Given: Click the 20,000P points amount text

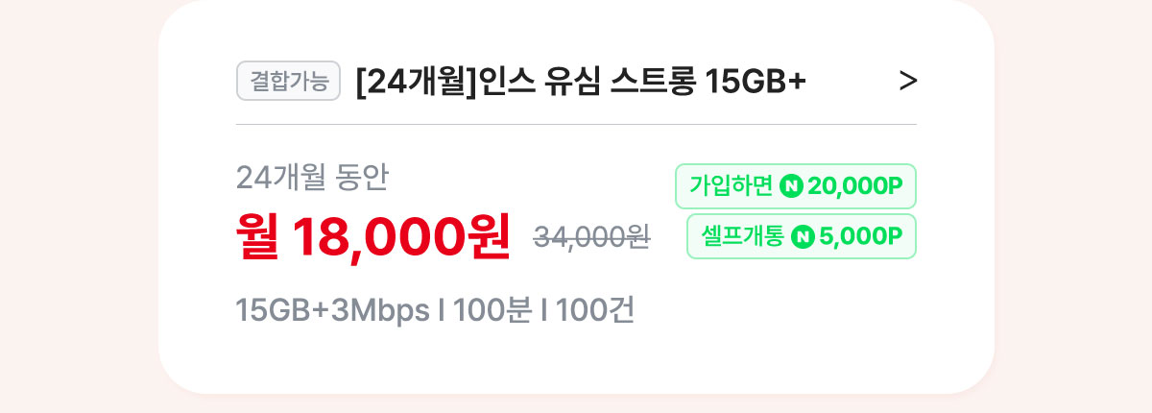Looking at the screenshot, I should 855,186.
